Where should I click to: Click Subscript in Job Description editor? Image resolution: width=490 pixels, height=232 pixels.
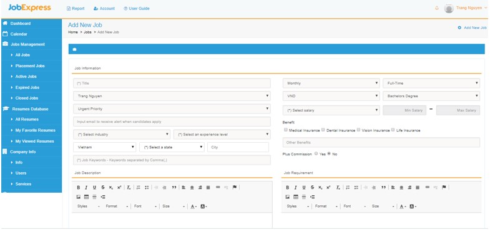(111, 187)
